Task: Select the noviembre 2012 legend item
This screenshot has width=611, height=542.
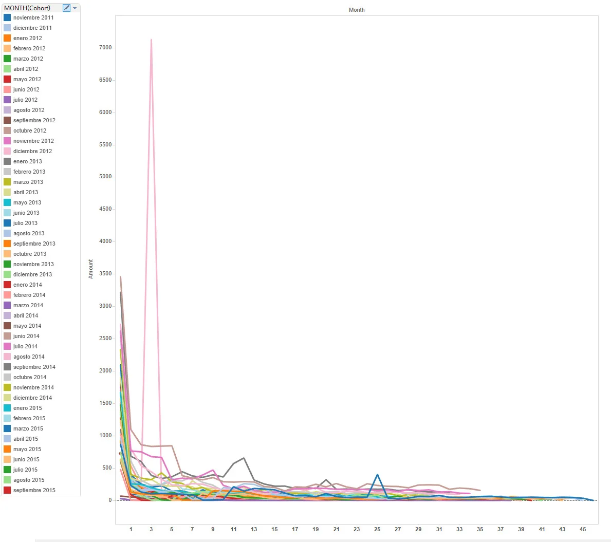Action: 33,141
